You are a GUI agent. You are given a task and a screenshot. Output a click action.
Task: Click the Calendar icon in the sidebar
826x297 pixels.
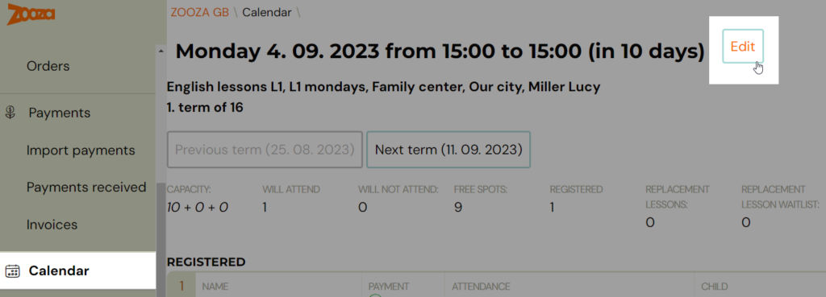pos(12,271)
